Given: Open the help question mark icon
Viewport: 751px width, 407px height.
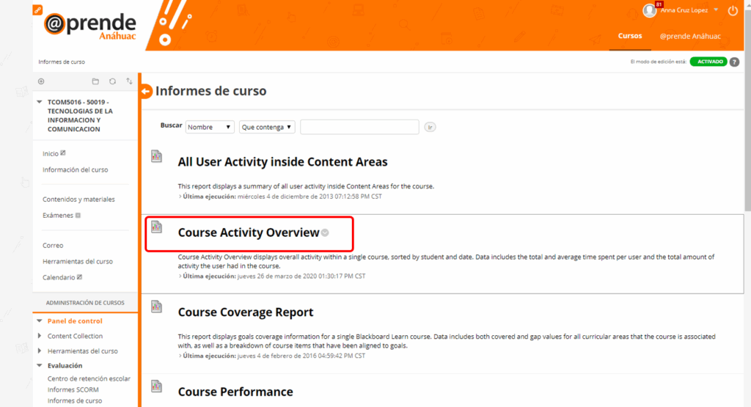Looking at the screenshot, I should (734, 62).
